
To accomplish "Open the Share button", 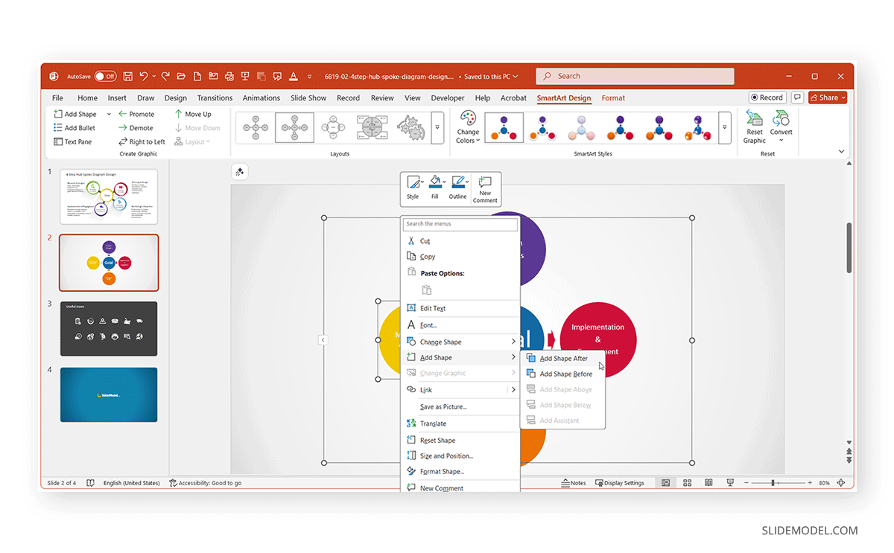I will coord(827,98).
